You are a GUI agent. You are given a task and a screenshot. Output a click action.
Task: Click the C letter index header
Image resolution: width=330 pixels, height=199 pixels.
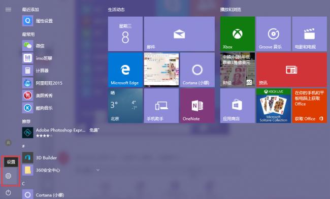pos(23,184)
